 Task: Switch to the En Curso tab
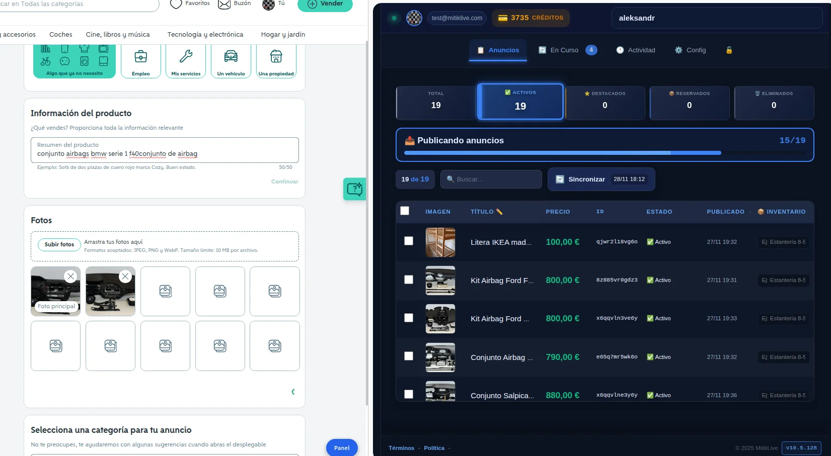coord(564,50)
